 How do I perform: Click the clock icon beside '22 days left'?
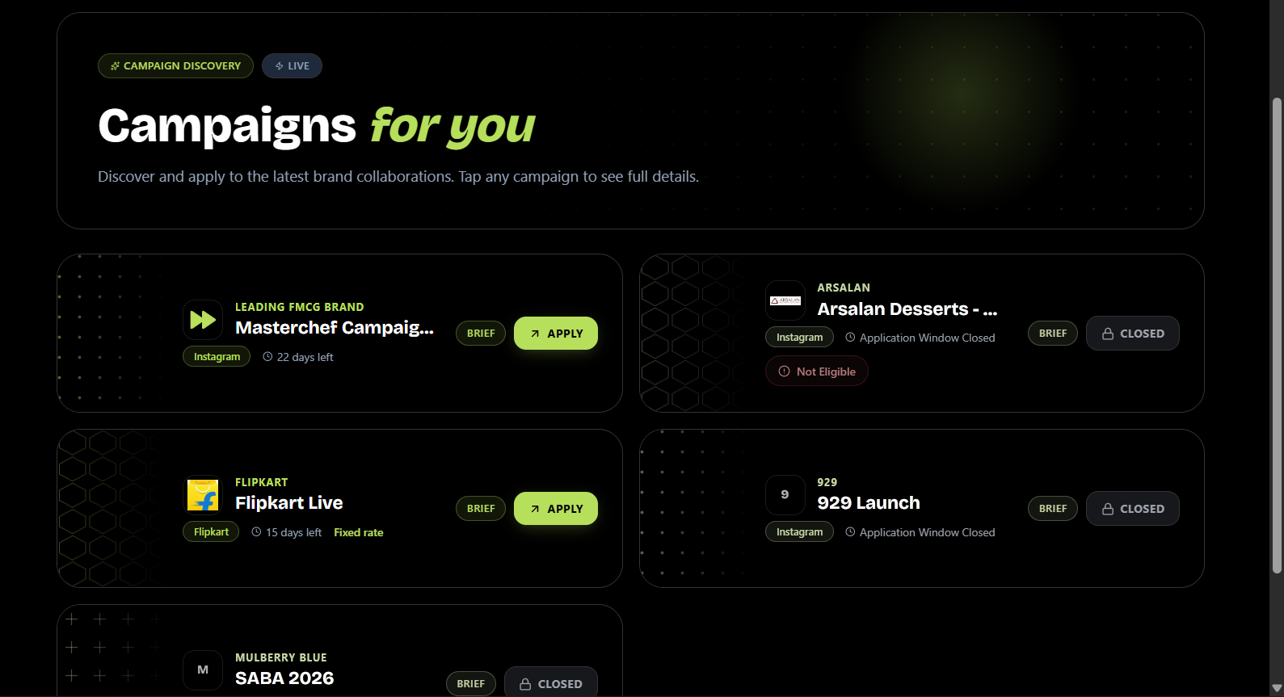coord(267,356)
